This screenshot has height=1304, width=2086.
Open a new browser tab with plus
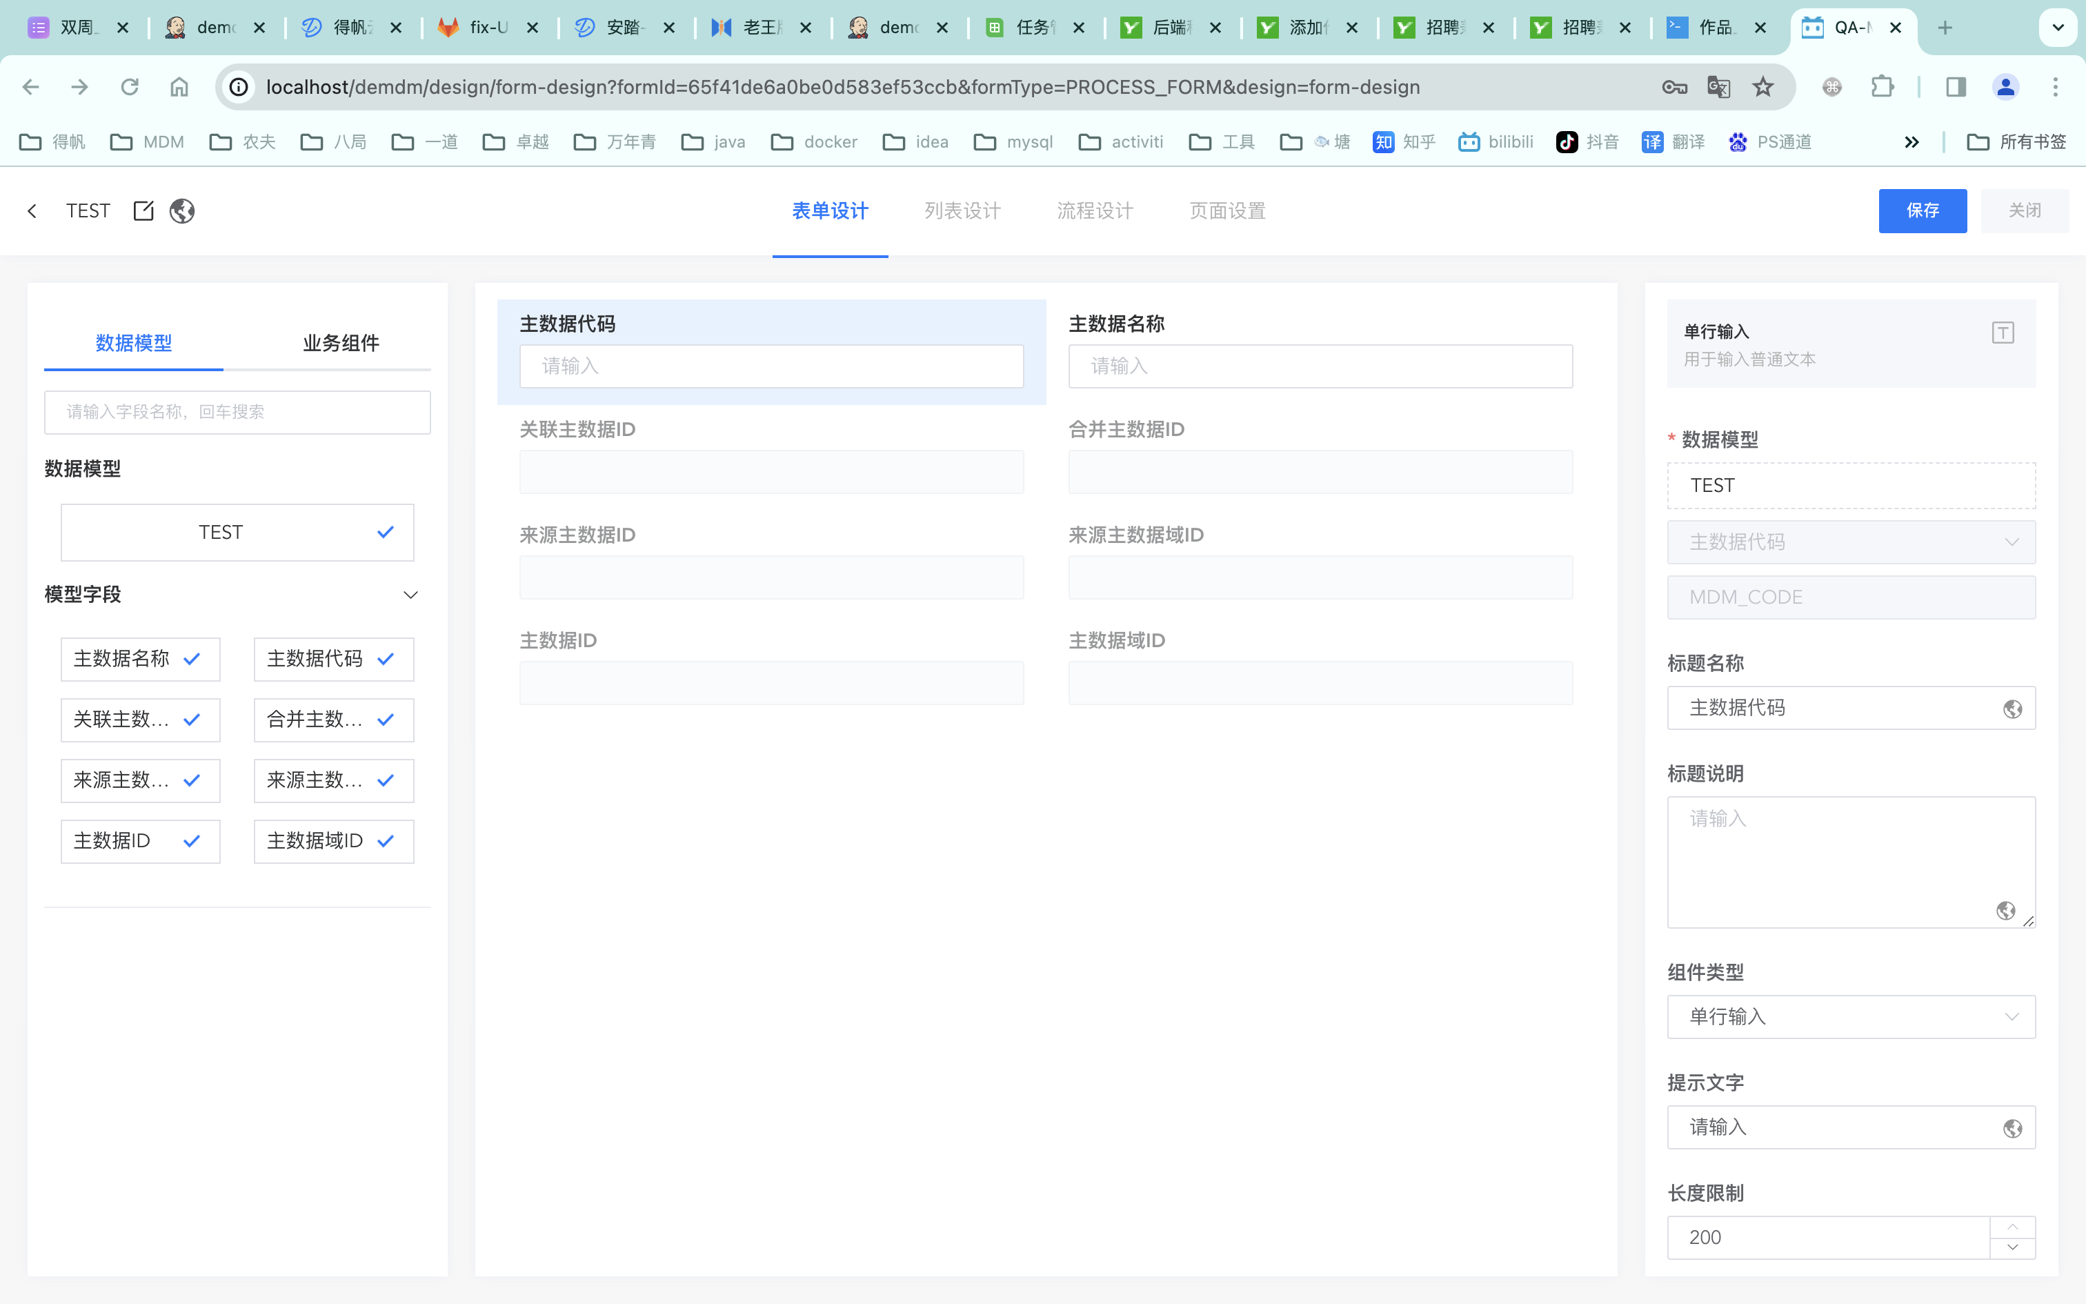point(1945,28)
